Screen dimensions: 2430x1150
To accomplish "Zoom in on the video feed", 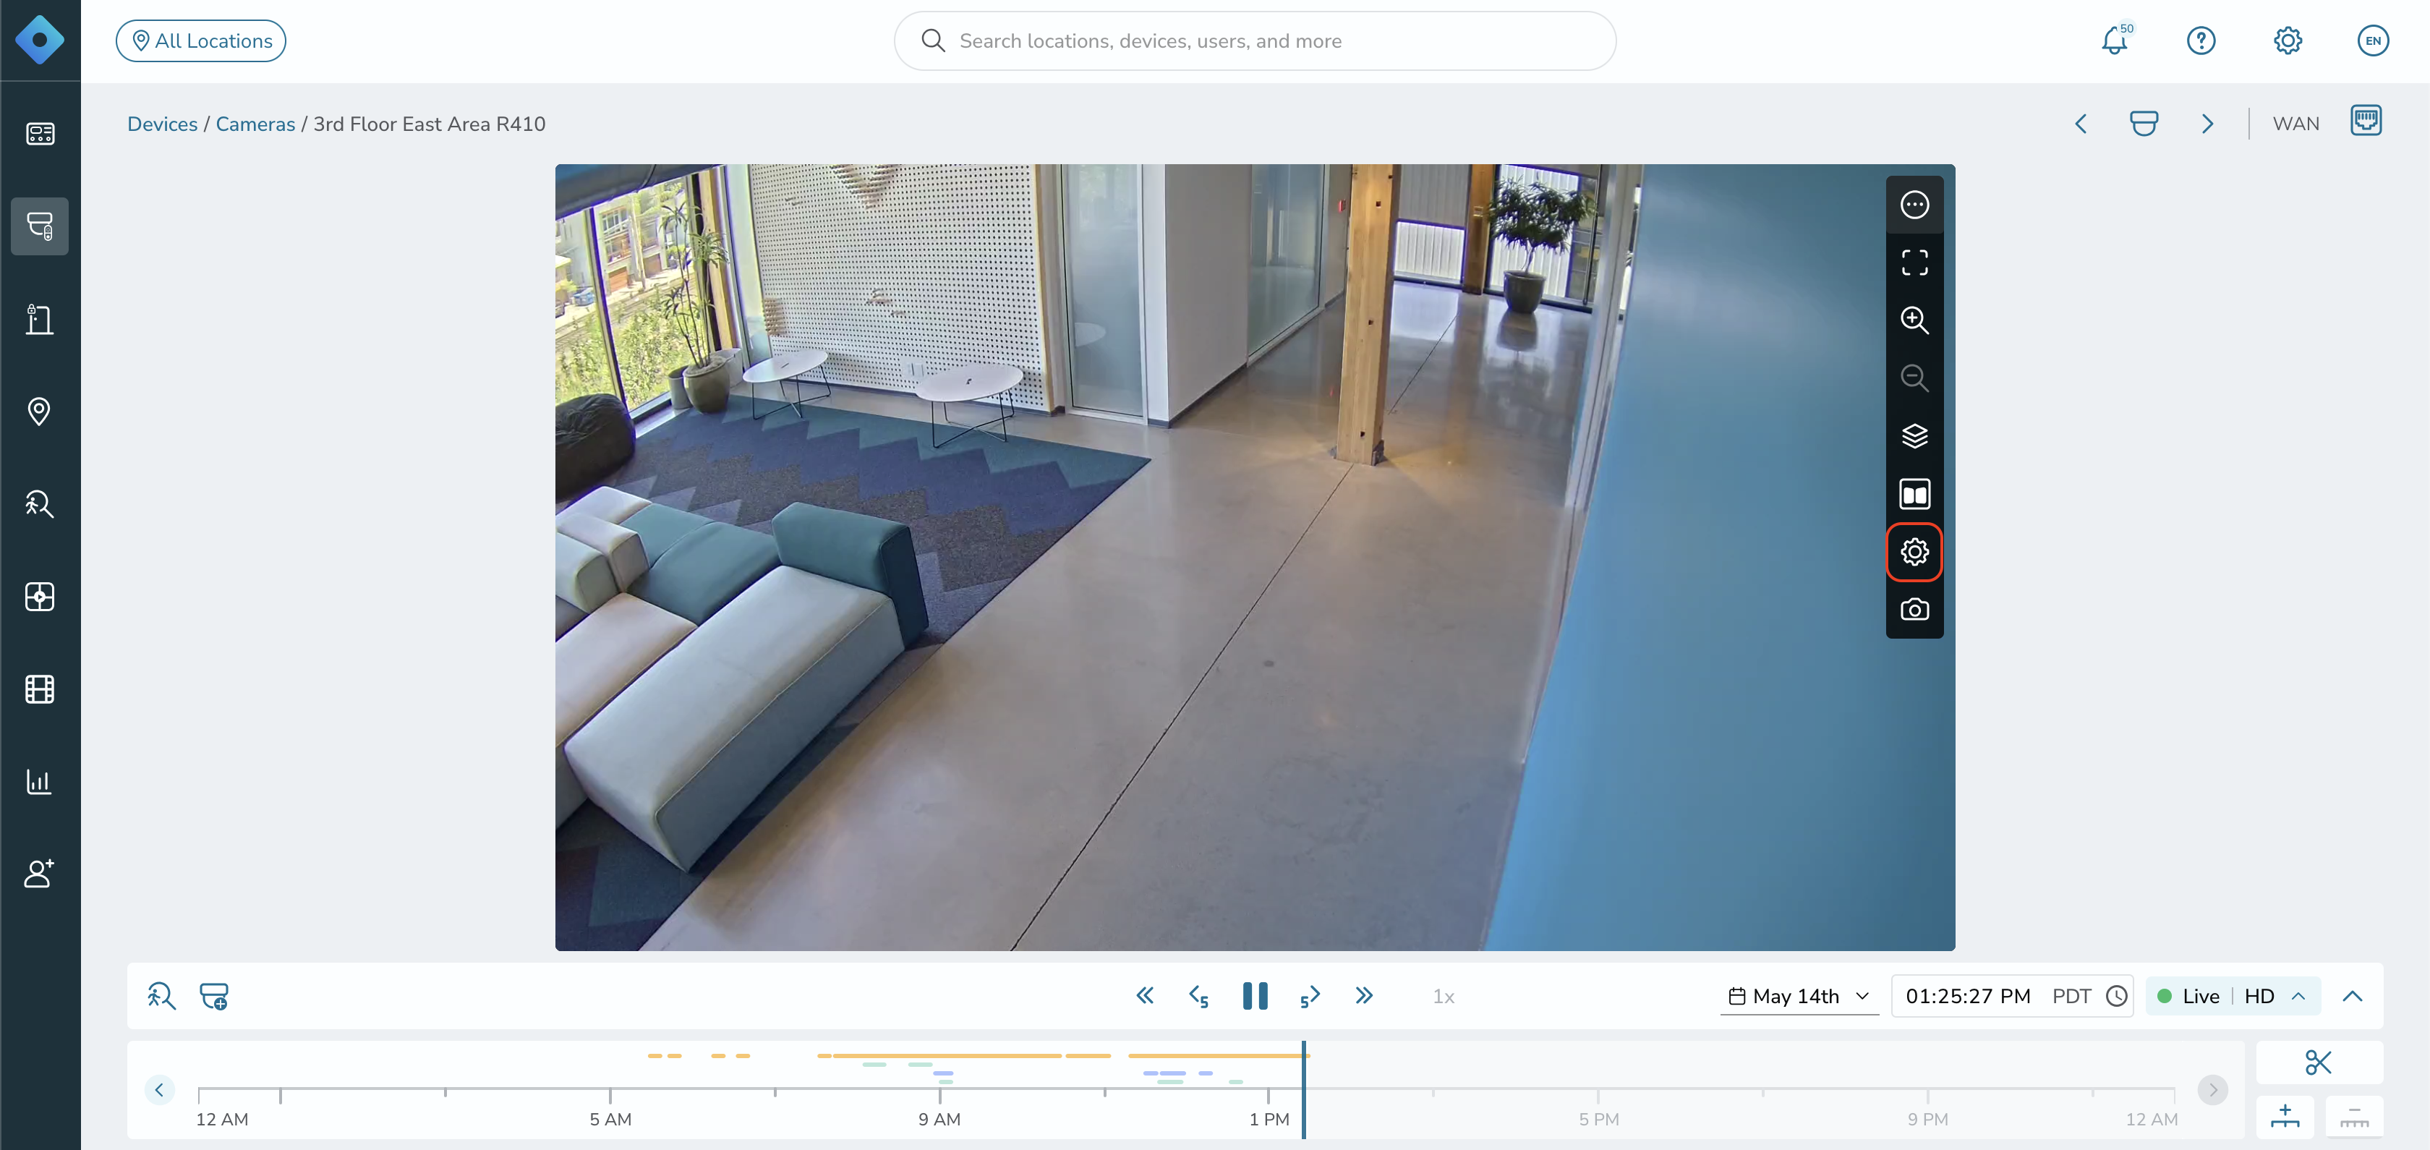I will [1914, 320].
